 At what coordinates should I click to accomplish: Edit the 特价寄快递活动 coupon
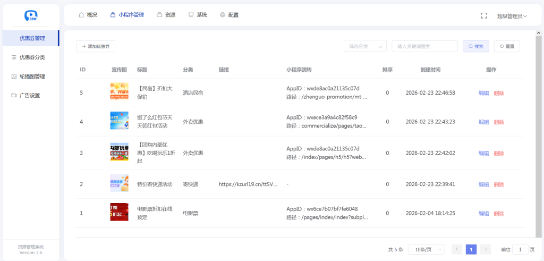(x=483, y=184)
